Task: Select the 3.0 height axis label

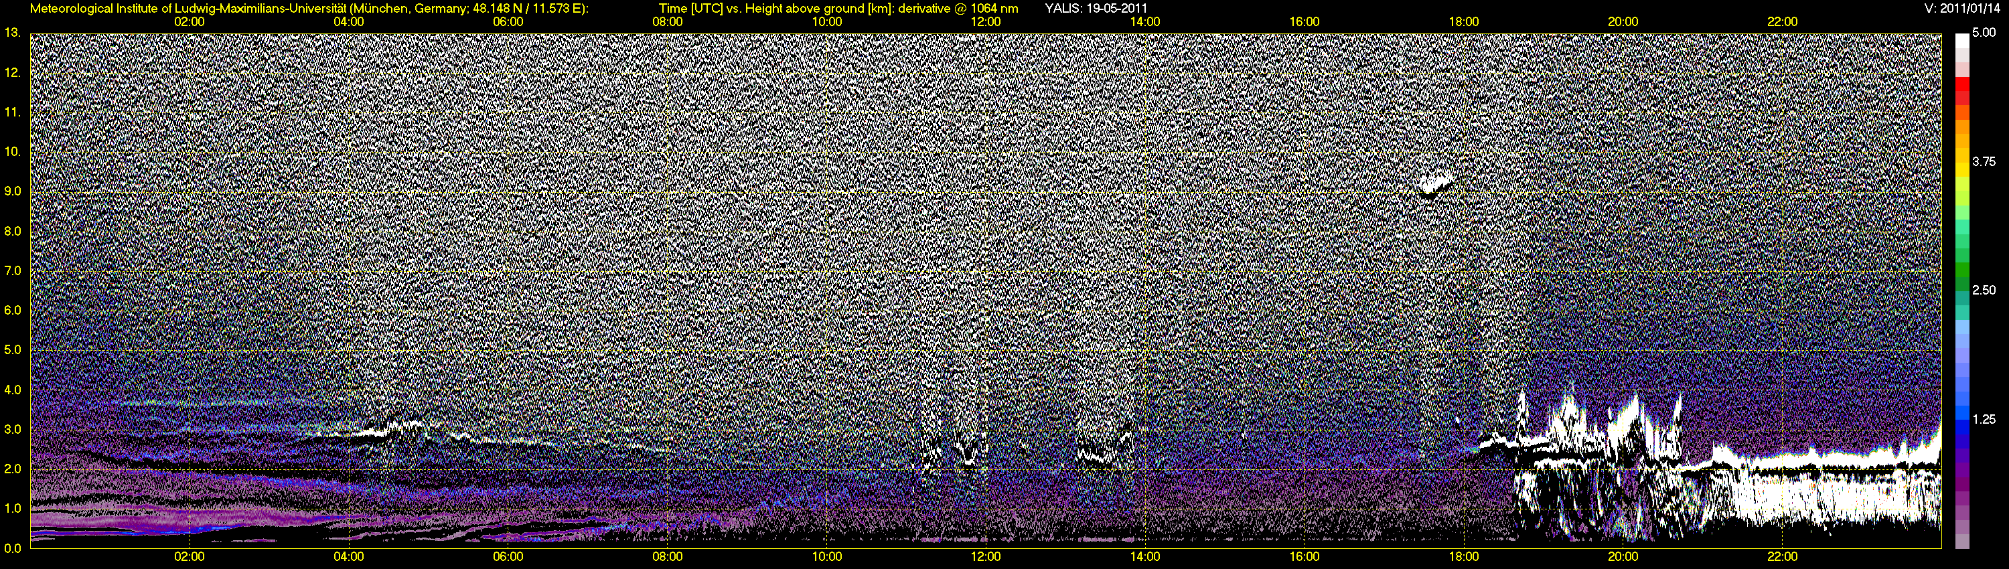Action: 13,430
